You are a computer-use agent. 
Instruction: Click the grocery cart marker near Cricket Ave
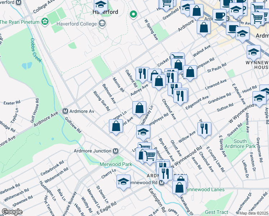point(177,56)
